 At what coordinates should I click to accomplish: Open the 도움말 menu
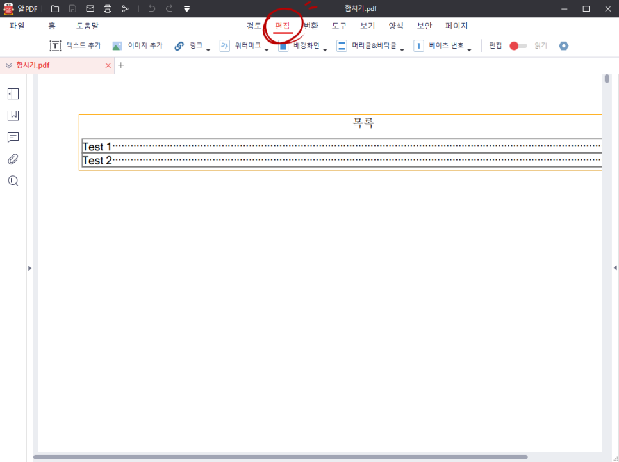87,26
